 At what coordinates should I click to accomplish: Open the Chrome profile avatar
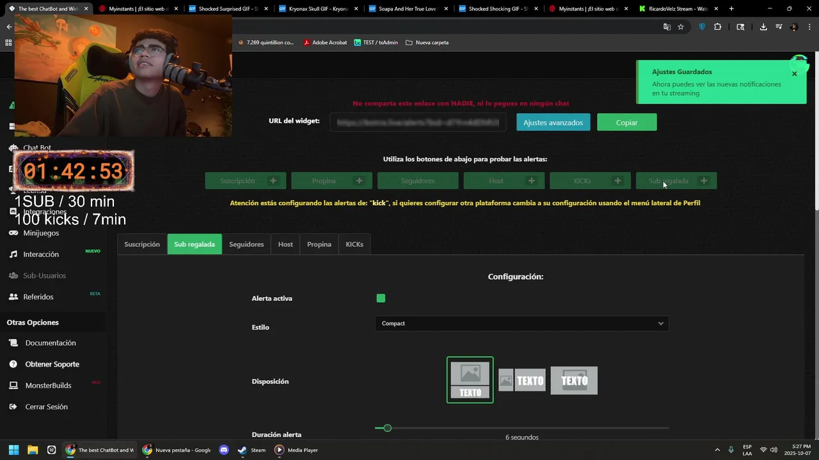pyautogui.click(x=794, y=27)
